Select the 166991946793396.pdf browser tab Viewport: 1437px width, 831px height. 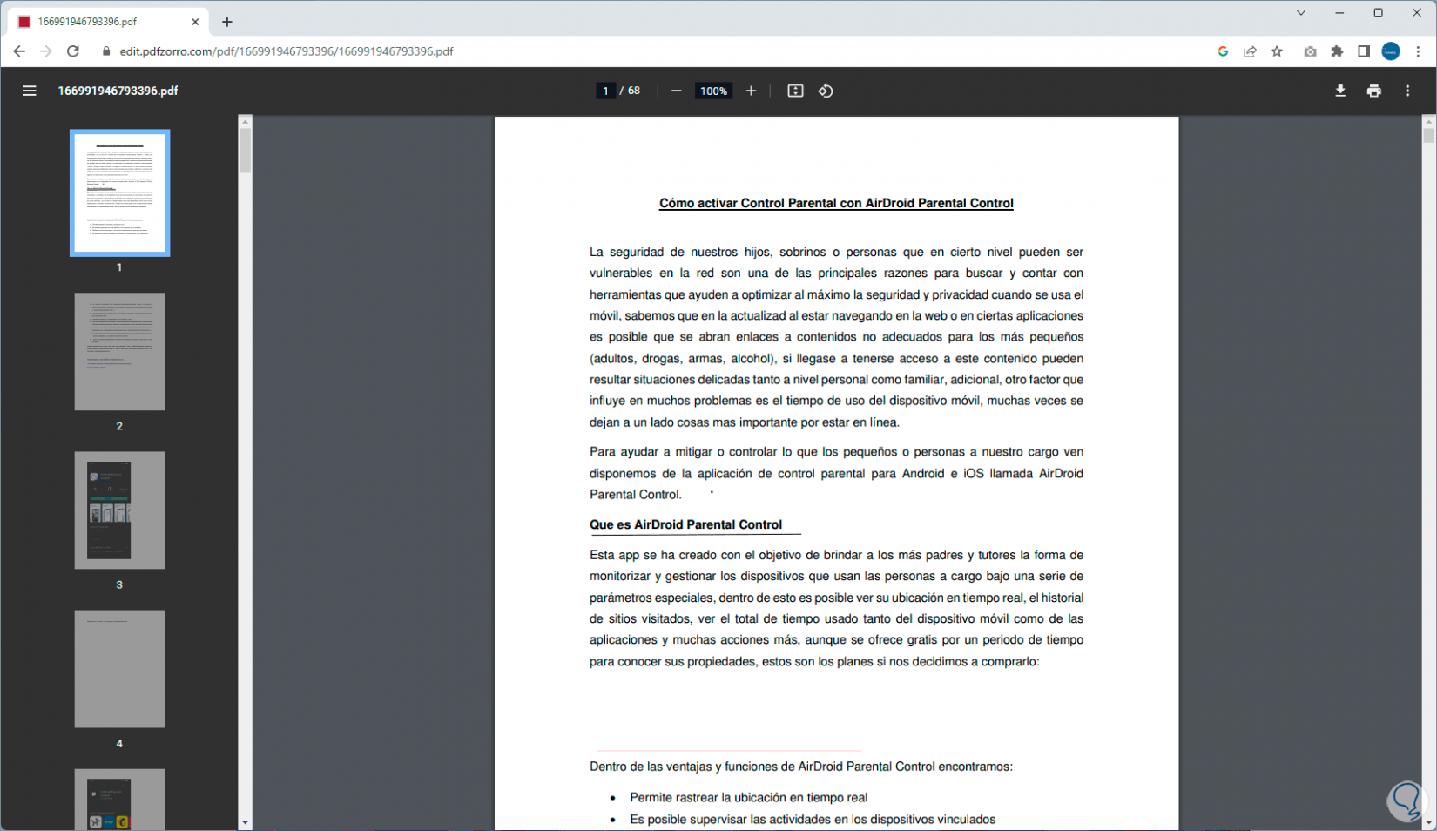click(109, 22)
